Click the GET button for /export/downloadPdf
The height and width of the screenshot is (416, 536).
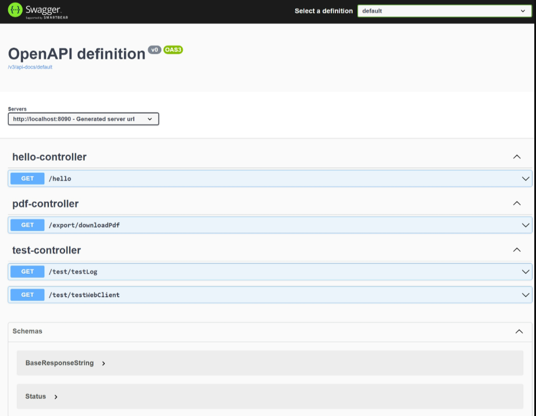click(x=27, y=225)
